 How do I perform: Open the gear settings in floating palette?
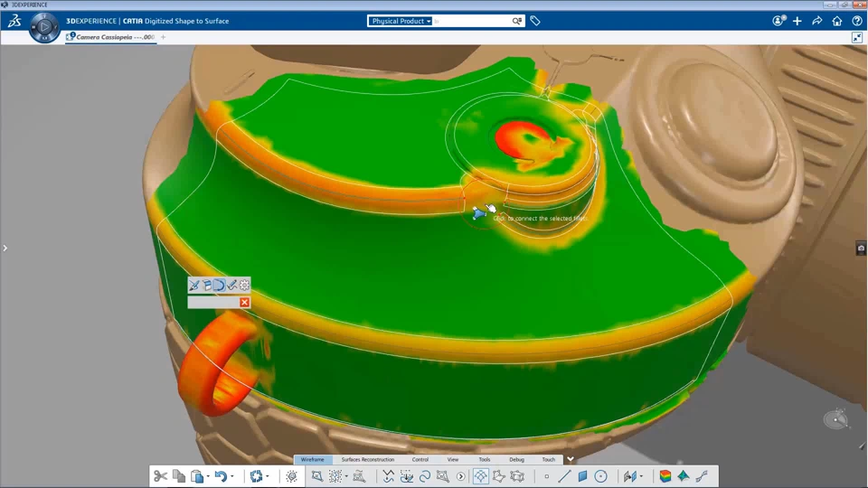click(x=244, y=285)
